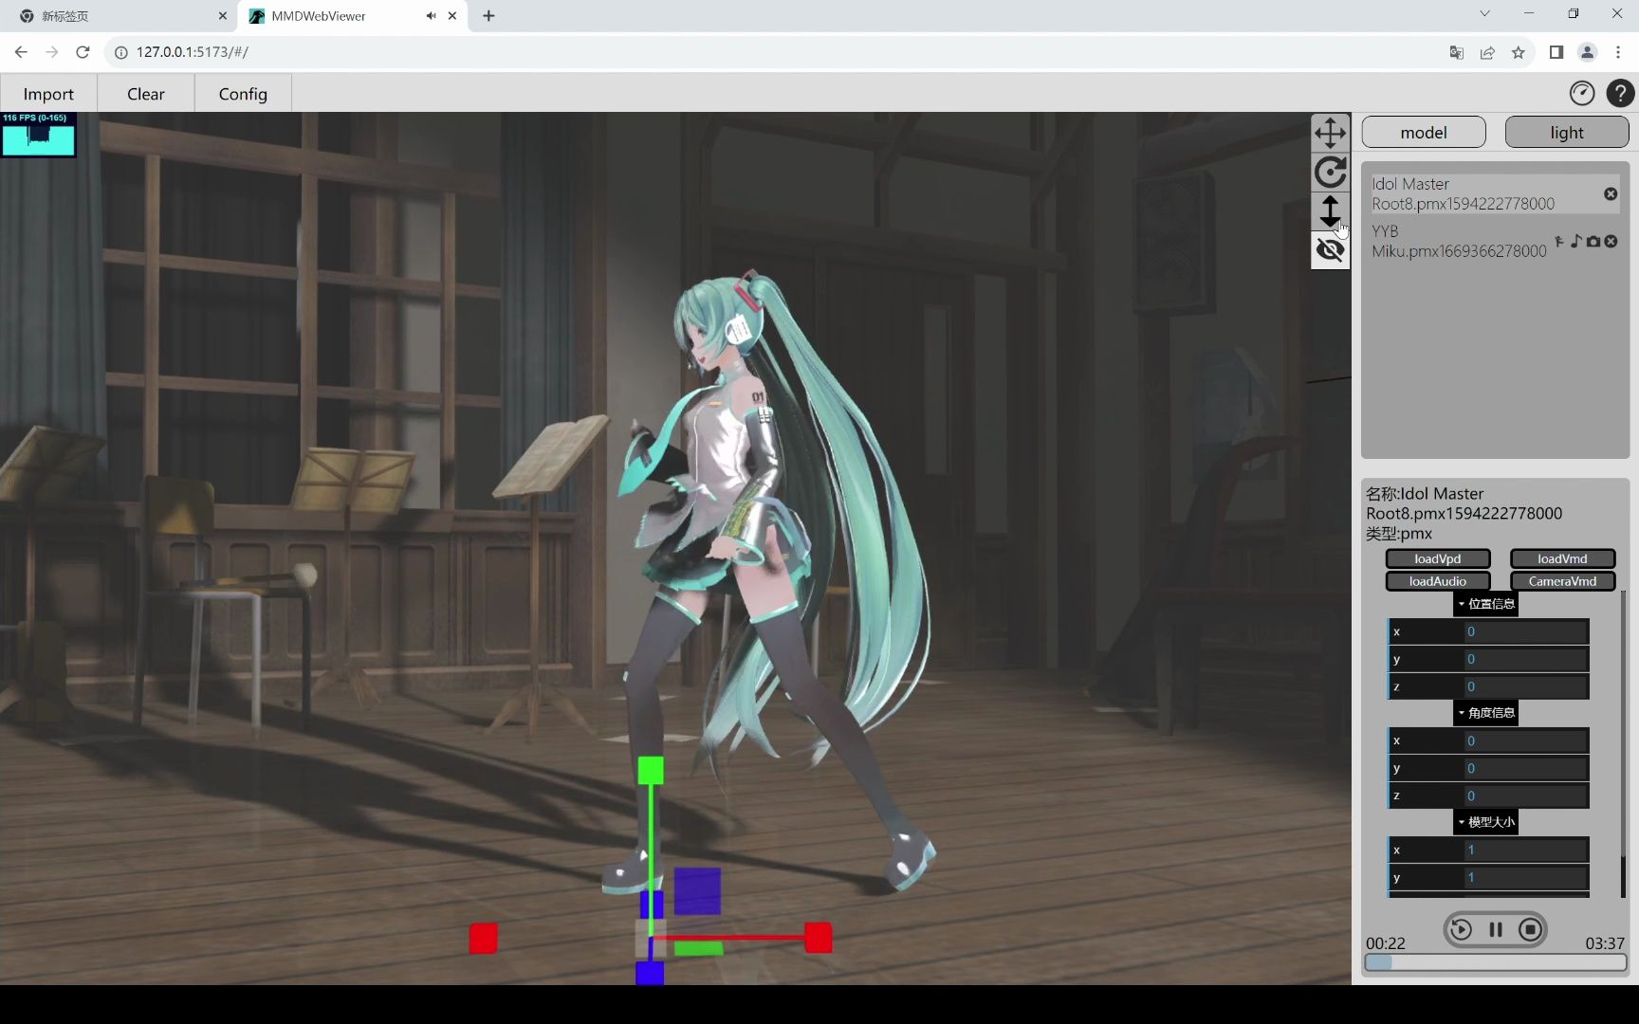Image resolution: width=1639 pixels, height=1024 pixels.
Task: Switch to the model tab
Action: pyautogui.click(x=1424, y=133)
